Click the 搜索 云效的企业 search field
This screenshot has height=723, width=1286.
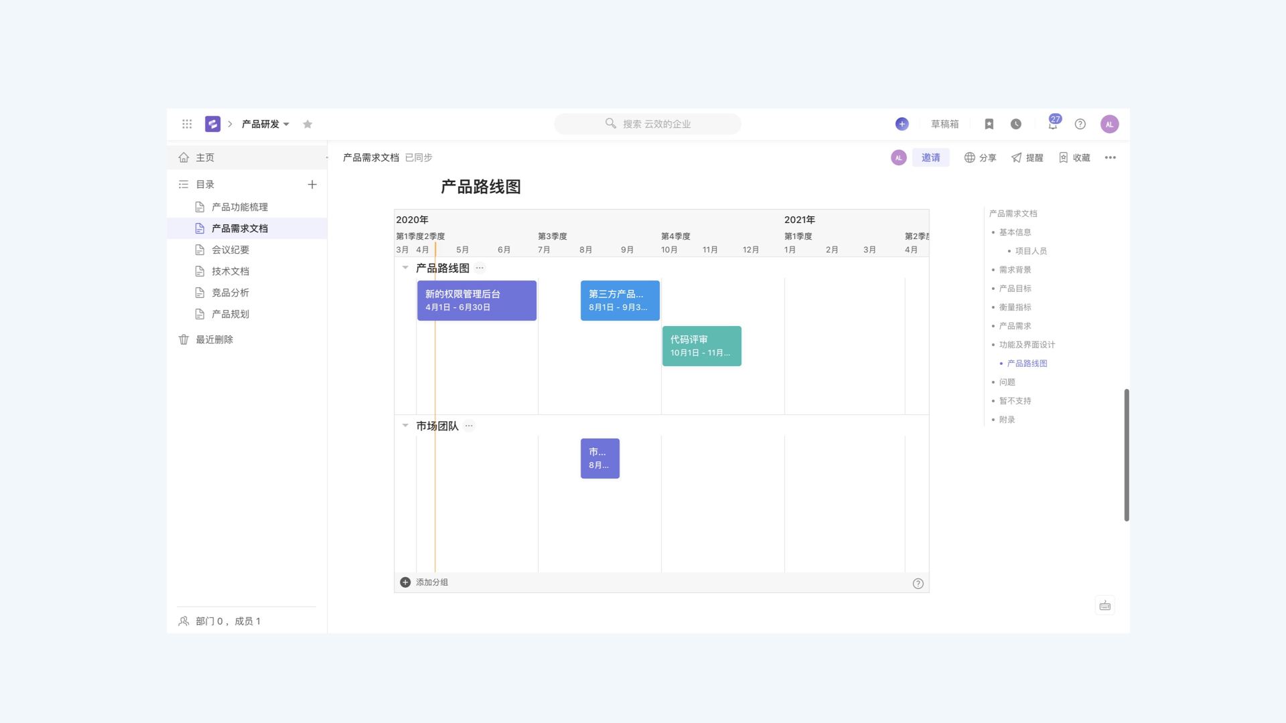648,124
